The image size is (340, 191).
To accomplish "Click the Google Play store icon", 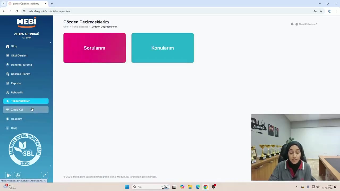I will [8, 175].
